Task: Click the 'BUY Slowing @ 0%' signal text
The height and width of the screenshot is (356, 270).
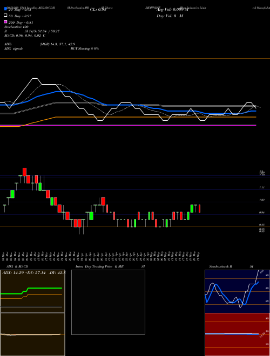Action: pos(85,49)
